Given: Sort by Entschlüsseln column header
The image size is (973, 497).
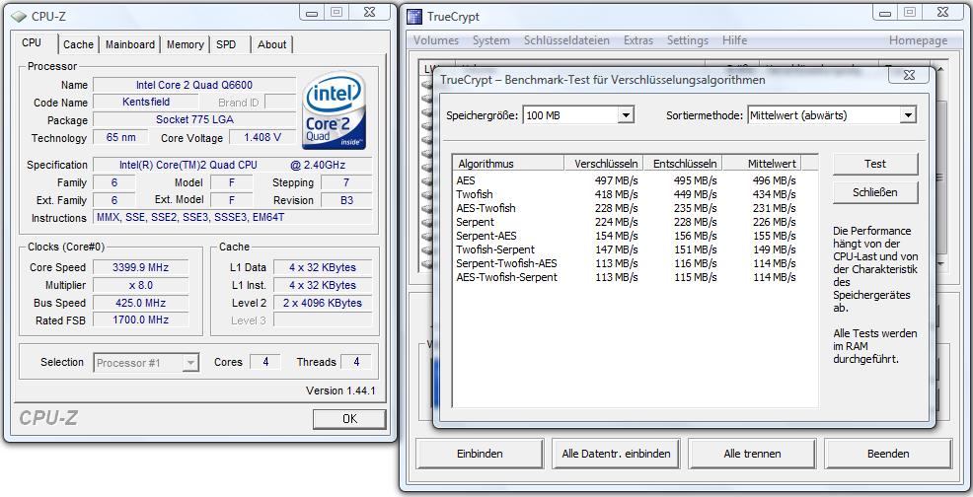Looking at the screenshot, I should click(x=683, y=163).
